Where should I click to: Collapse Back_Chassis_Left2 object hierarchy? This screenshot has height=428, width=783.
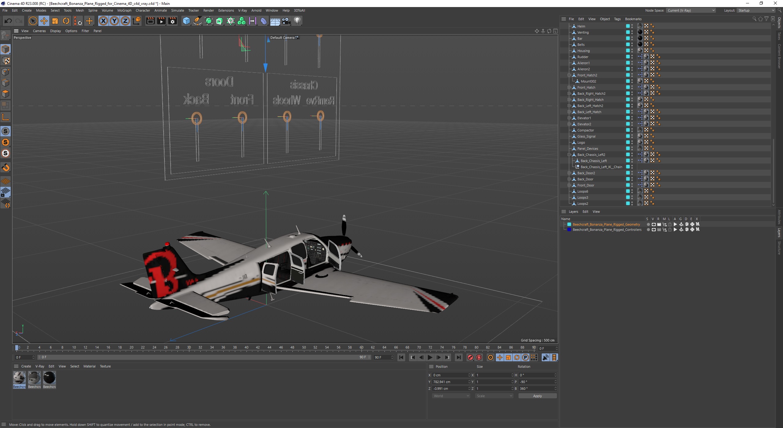pyautogui.click(x=569, y=155)
